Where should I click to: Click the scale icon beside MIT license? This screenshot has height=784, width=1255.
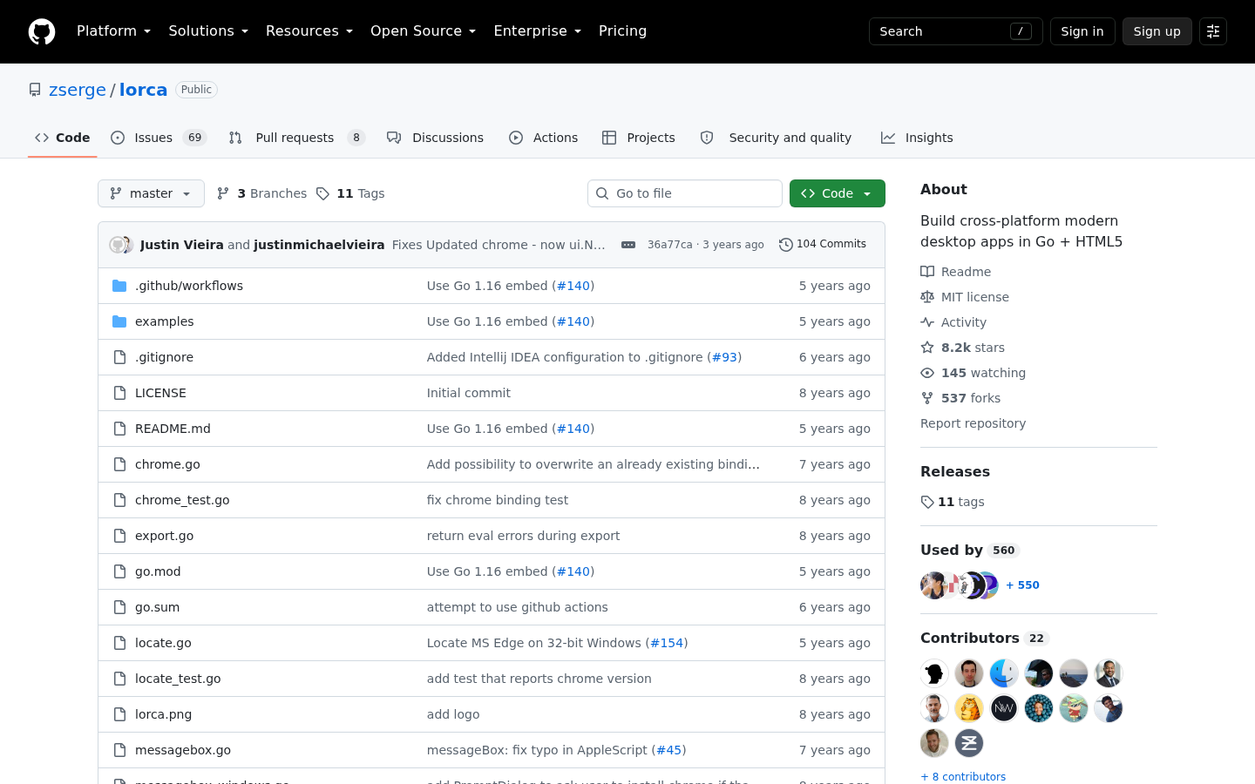(x=927, y=297)
